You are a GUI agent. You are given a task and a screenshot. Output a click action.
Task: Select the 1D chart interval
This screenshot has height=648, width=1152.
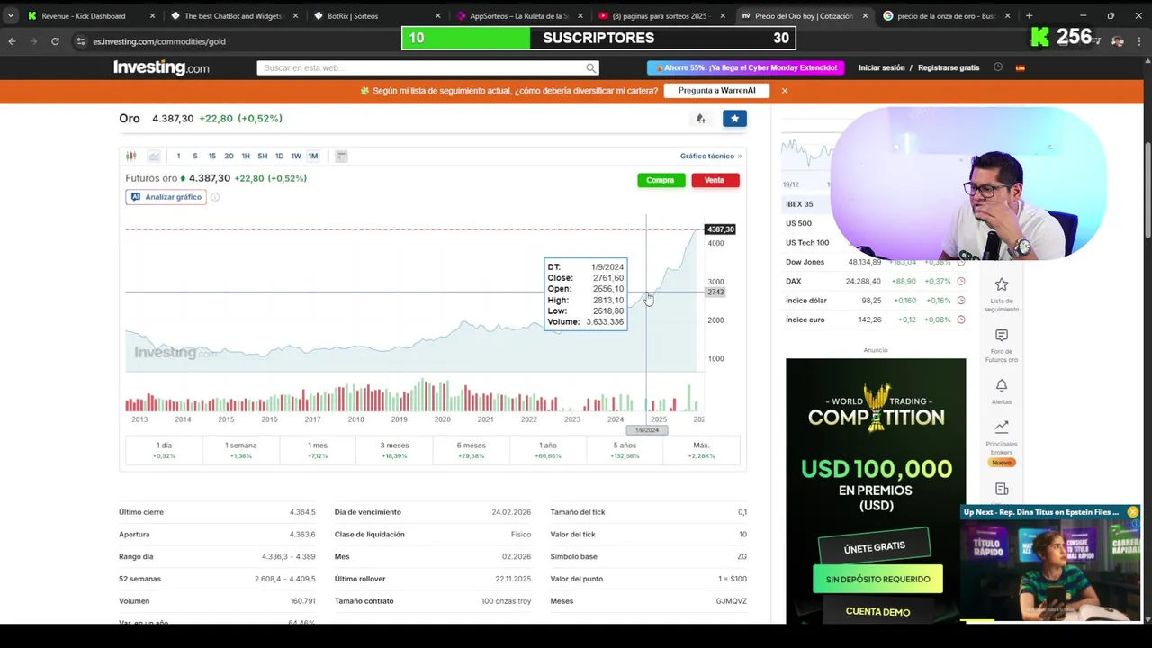279,156
